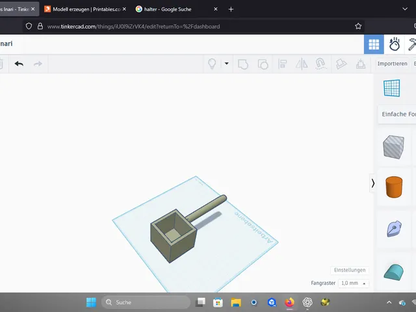Open the visibility dropdown arrow next to lightbulb
The width and height of the screenshot is (416, 312).
pos(227,64)
